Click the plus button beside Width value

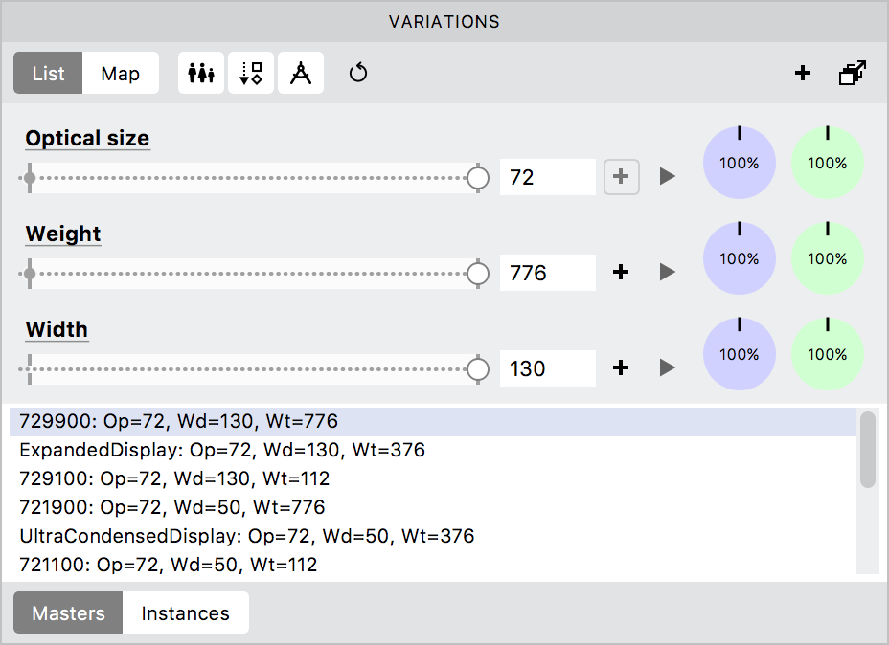[621, 368]
